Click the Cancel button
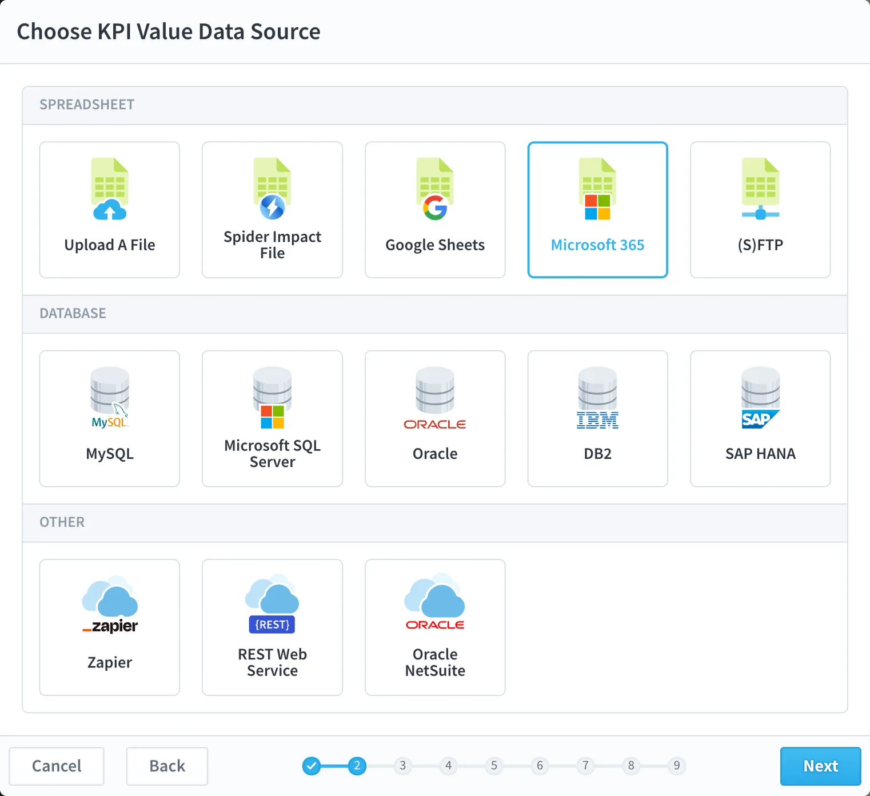Viewport: 870px width, 796px height. click(57, 766)
